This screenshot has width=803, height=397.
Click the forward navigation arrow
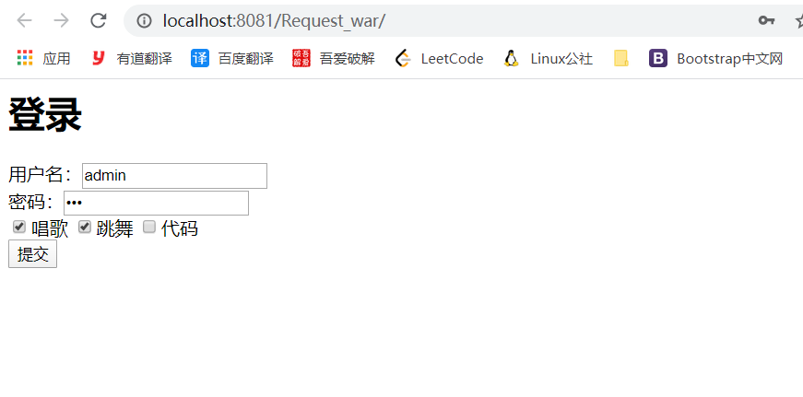(x=62, y=20)
